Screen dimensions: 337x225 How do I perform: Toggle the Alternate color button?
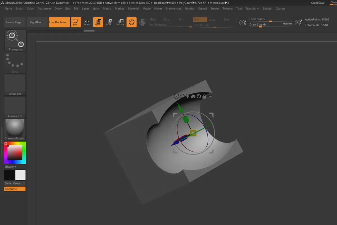pos(15,189)
